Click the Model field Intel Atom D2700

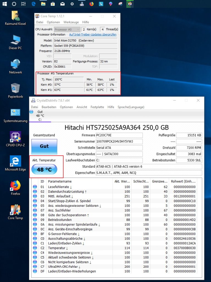click(x=85, y=40)
